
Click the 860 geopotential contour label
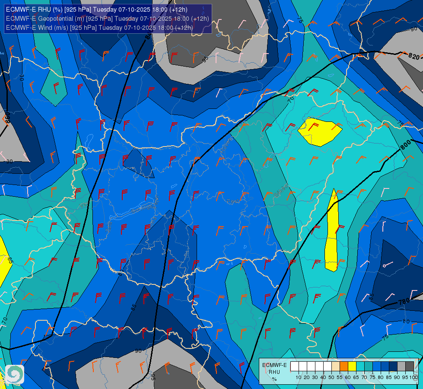click(x=7, y=118)
